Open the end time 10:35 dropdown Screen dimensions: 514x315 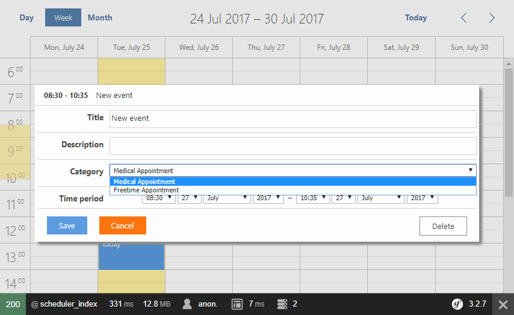pyautogui.click(x=312, y=198)
